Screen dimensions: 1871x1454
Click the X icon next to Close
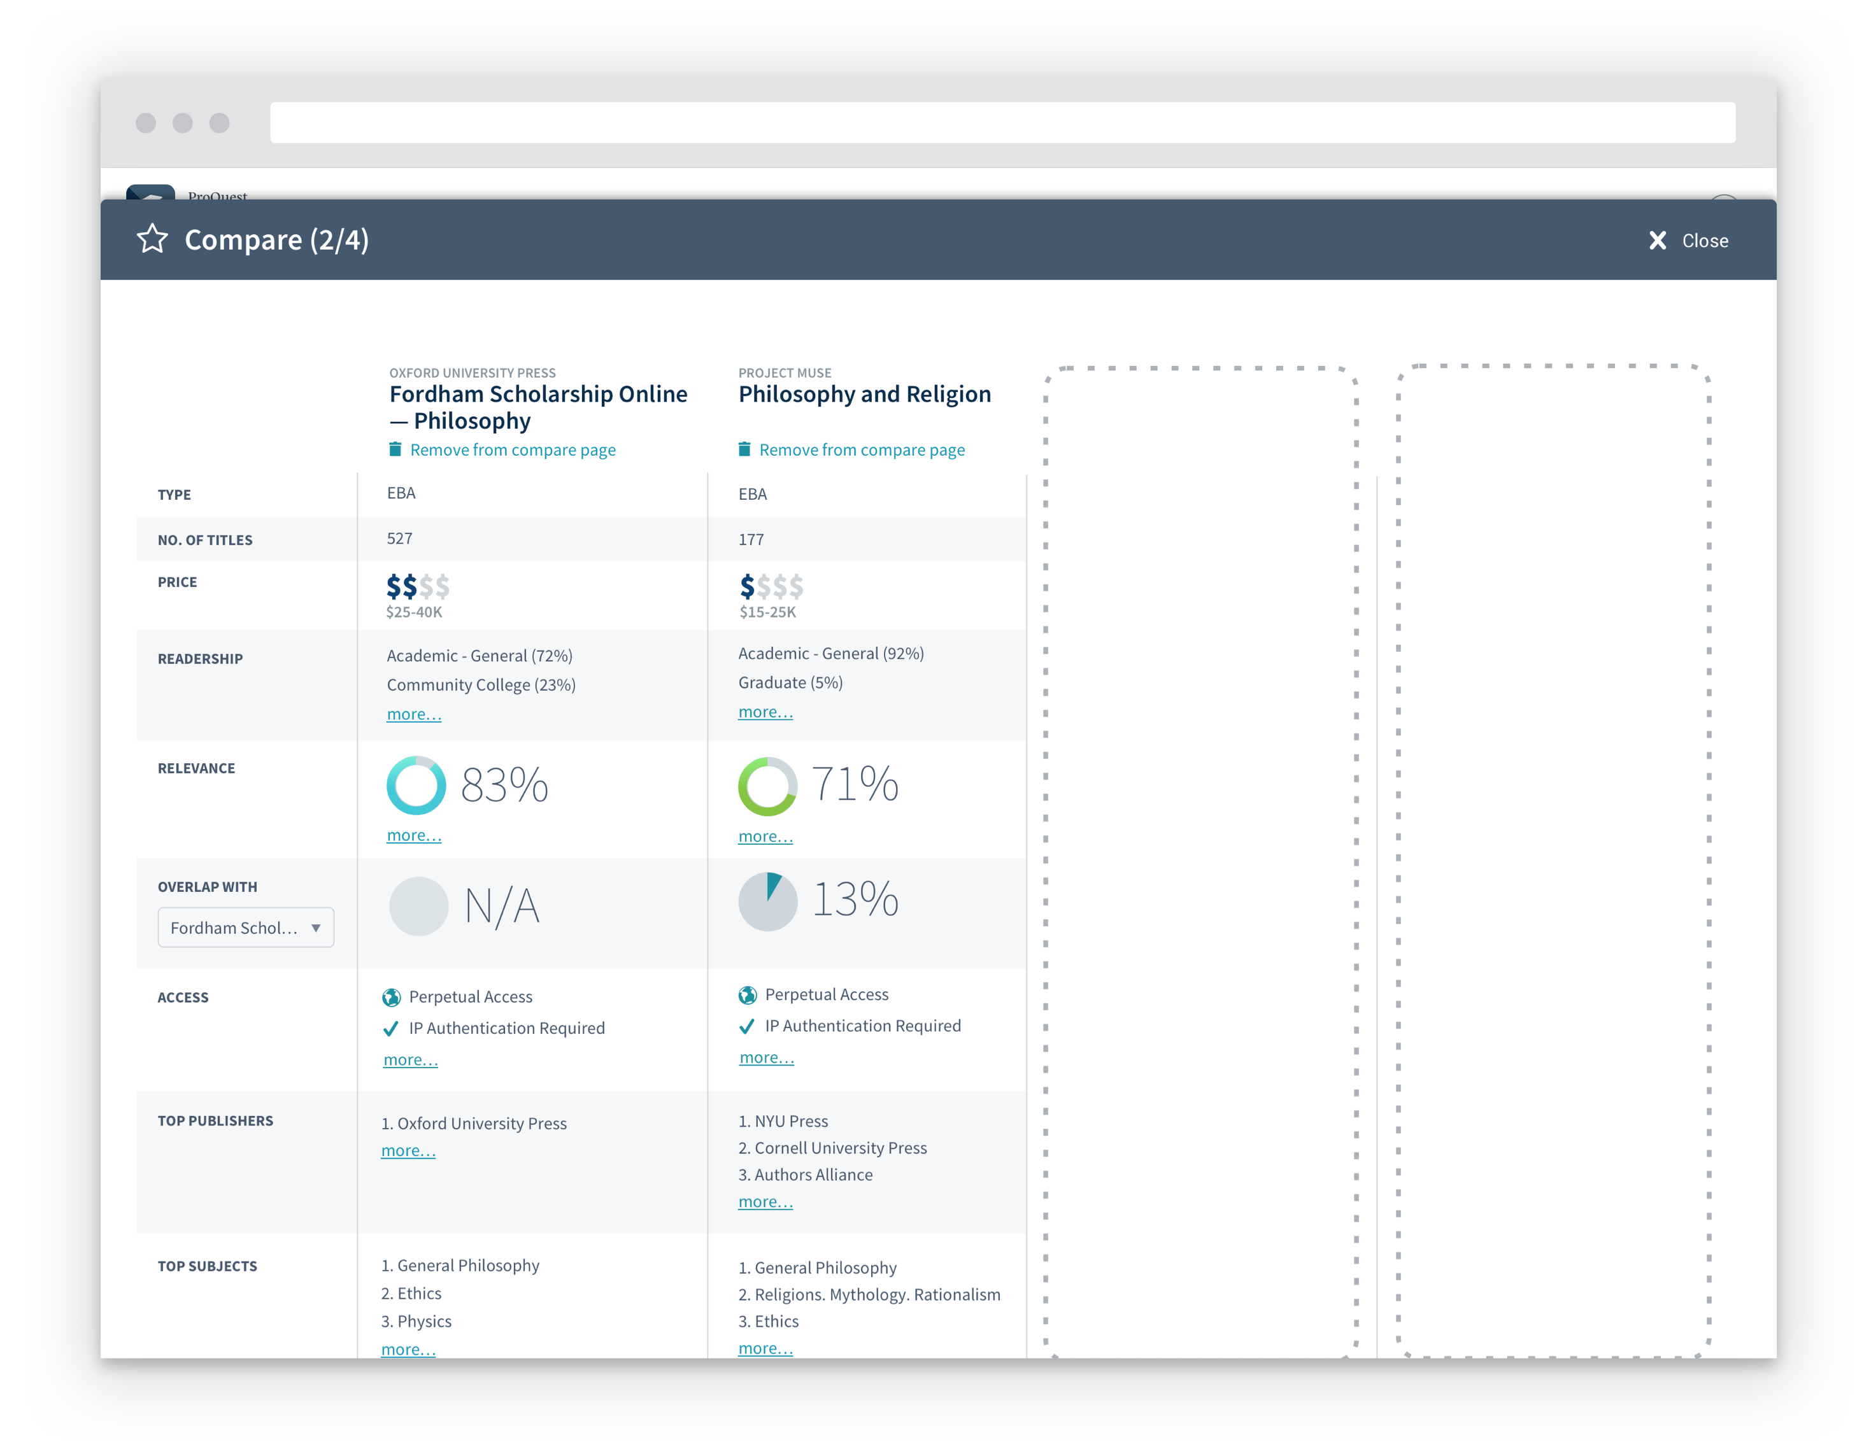[1658, 241]
